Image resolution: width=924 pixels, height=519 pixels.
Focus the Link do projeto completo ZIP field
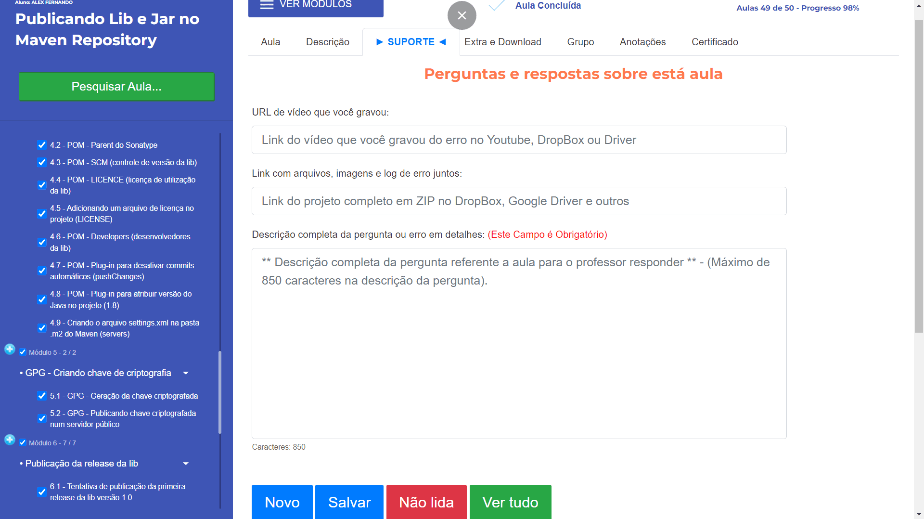519,201
